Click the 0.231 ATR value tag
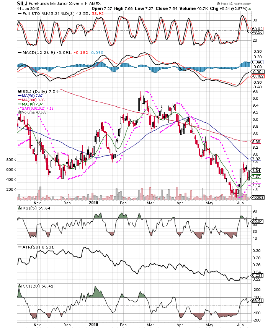 coord(258,276)
